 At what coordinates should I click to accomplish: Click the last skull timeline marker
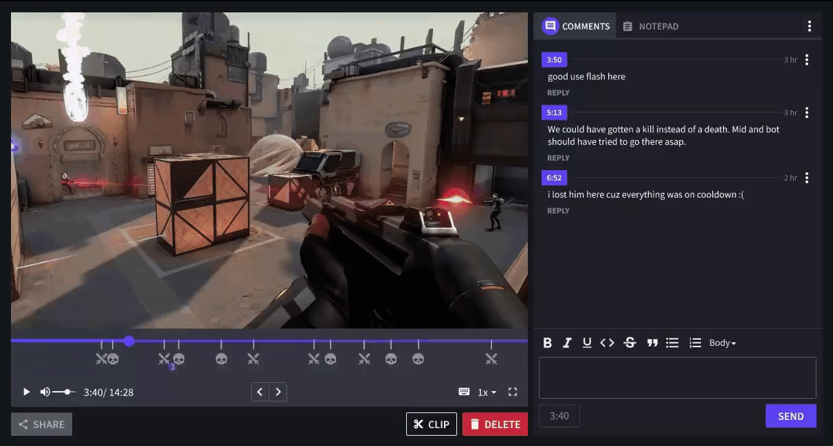click(417, 358)
